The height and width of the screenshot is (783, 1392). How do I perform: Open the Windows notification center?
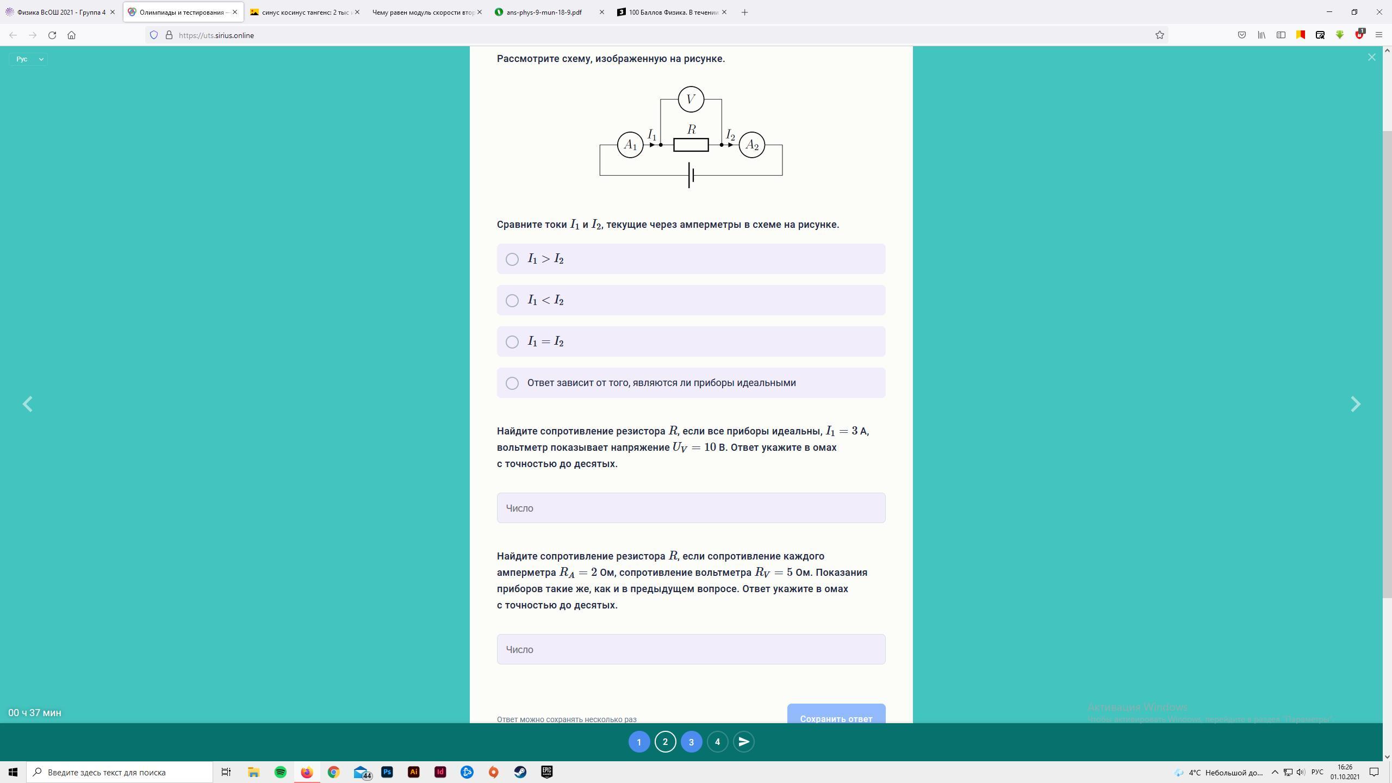pyautogui.click(x=1374, y=772)
